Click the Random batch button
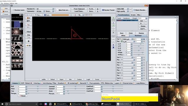 [x=19, y=10]
